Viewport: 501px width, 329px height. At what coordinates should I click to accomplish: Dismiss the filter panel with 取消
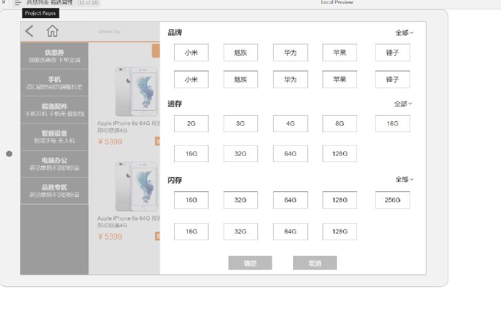(315, 263)
